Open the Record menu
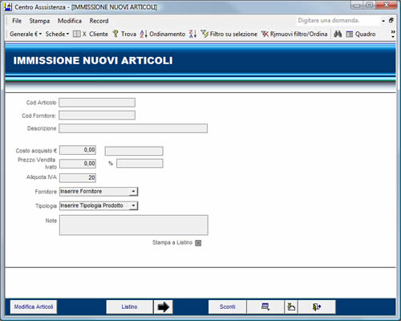401x321 pixels. 99,21
